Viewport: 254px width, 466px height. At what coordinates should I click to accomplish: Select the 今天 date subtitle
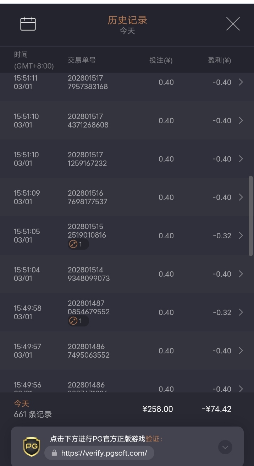[127, 31]
